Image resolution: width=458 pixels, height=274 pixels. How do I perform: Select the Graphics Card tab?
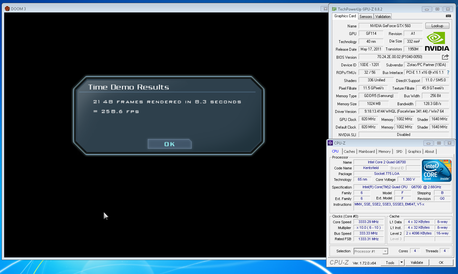pos(345,16)
